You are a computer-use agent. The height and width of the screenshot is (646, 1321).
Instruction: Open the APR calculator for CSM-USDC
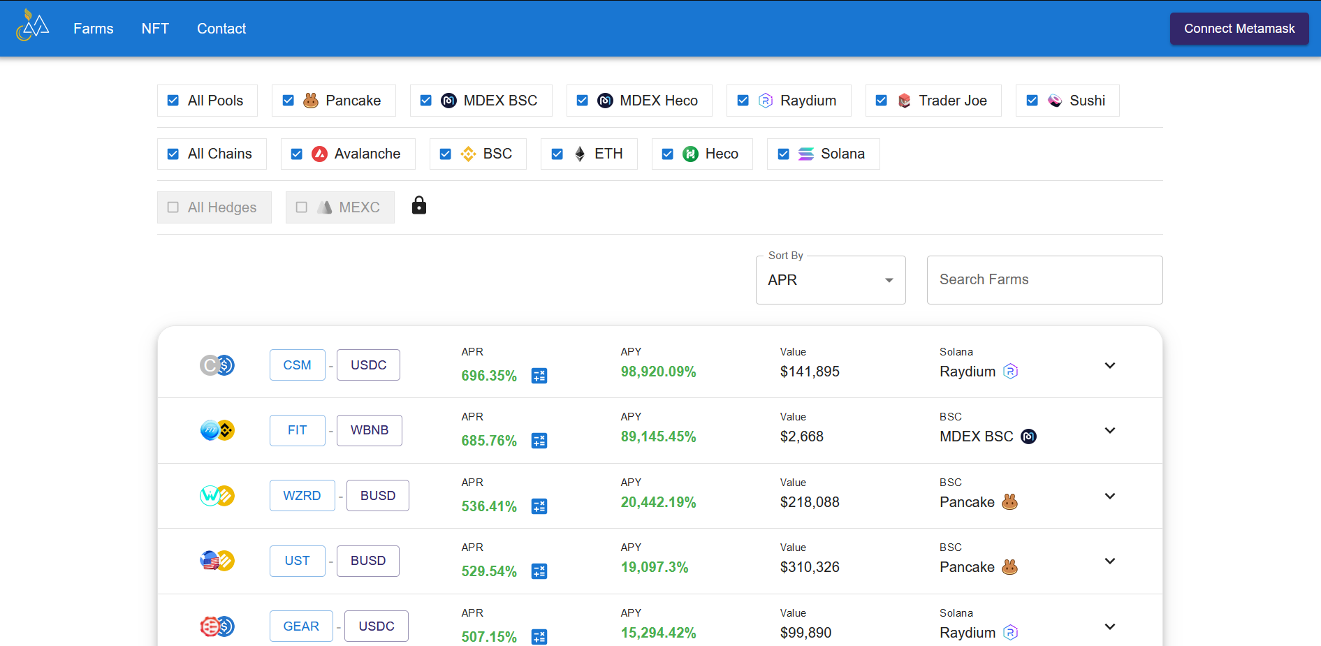tap(539, 376)
